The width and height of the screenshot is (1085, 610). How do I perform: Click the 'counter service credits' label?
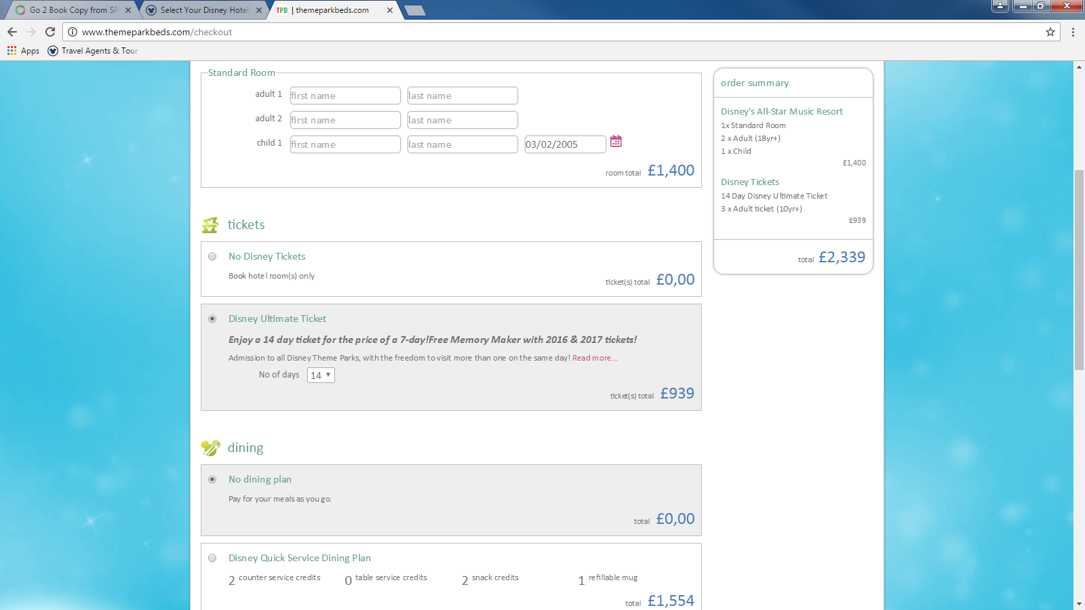(279, 577)
